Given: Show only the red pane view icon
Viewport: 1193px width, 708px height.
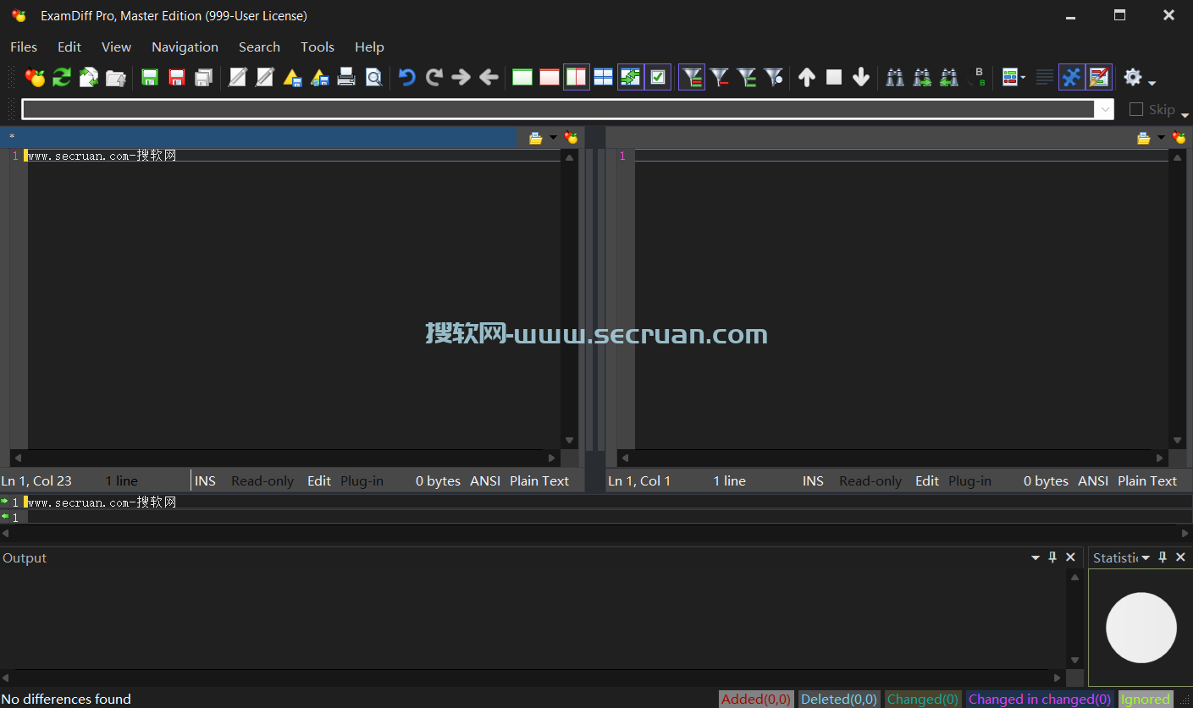Looking at the screenshot, I should pos(550,78).
